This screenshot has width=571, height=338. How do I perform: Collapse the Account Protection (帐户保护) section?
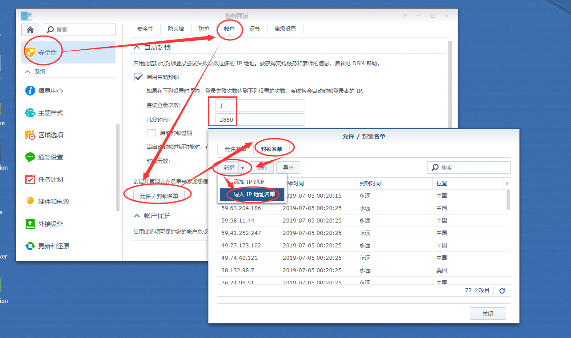click(137, 216)
